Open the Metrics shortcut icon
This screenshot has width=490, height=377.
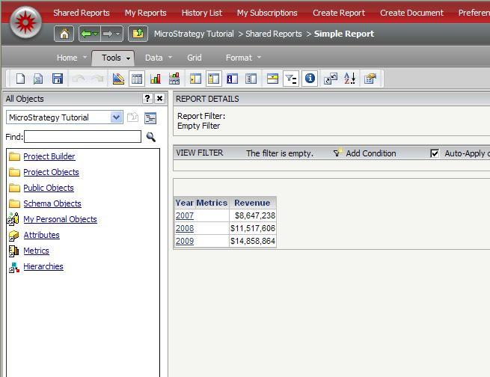coord(13,251)
